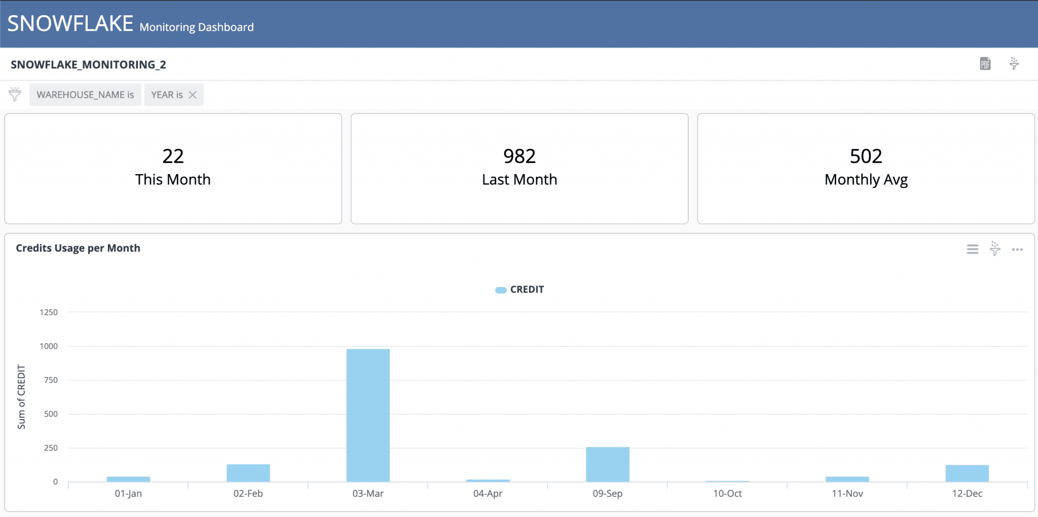1038x517 pixels.
Task: Select the SNOWFLAKE_MONITORING_2 dashboard title
Action: (89, 64)
